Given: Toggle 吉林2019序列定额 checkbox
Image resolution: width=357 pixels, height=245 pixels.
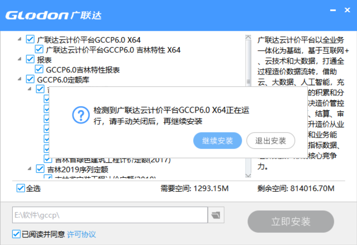Looking at the screenshot, I should [40, 169].
